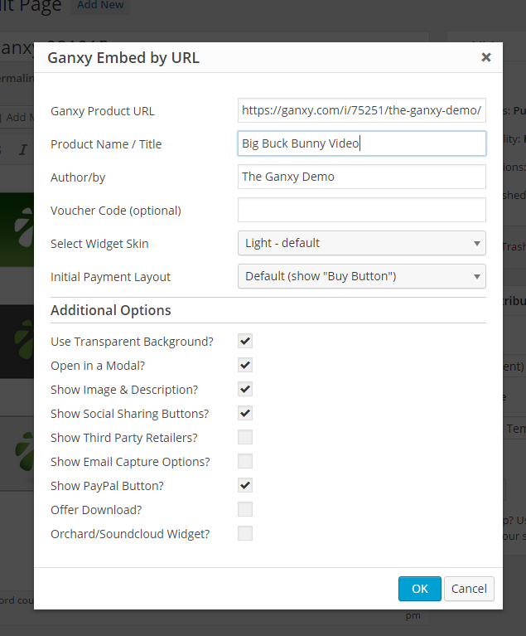Disable Show Image & Description checkbox
The image size is (526, 636).
point(245,389)
